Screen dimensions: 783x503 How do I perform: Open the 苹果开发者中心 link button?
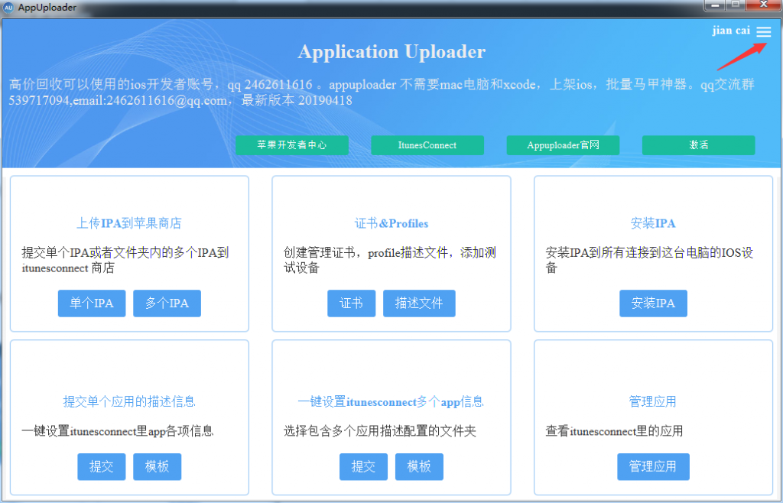coord(291,145)
